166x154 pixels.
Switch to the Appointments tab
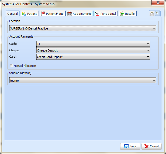[x=79, y=14]
